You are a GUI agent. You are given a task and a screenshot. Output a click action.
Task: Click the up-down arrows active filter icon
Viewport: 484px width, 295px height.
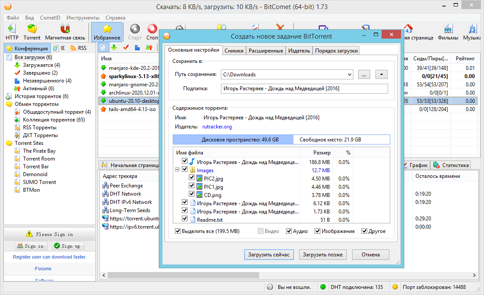[149, 48]
